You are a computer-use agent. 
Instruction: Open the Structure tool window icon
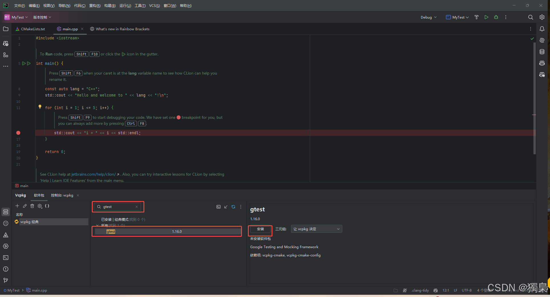6,55
